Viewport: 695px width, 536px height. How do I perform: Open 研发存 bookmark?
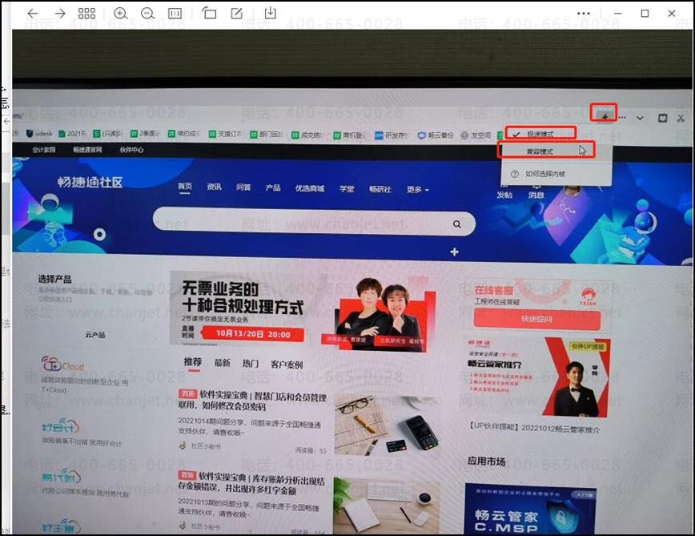391,135
